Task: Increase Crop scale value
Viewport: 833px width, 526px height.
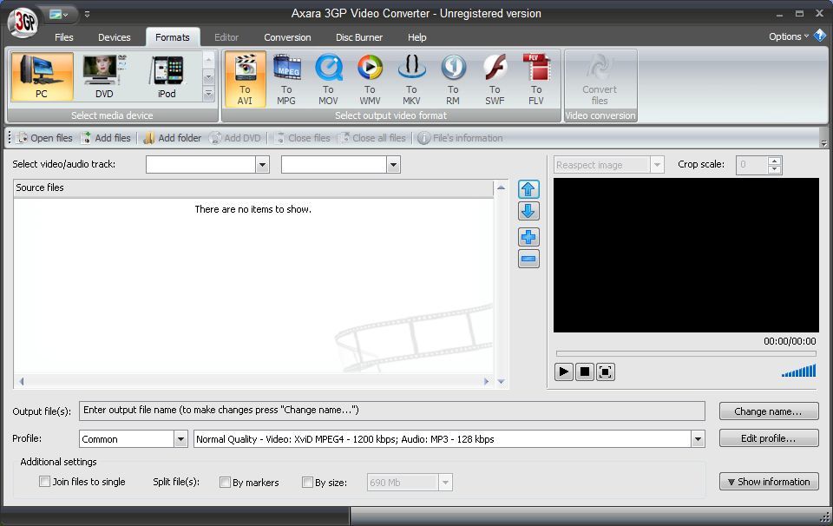Action: coord(775,161)
